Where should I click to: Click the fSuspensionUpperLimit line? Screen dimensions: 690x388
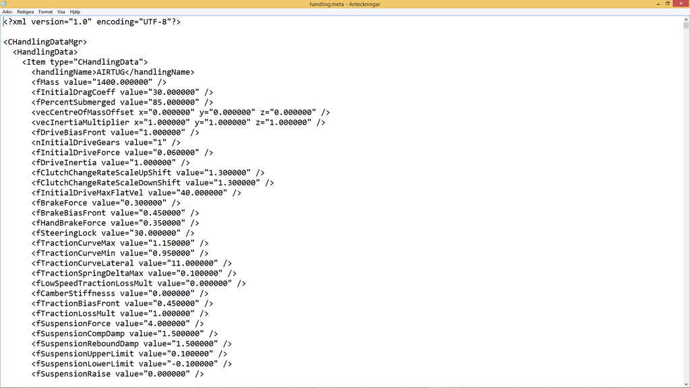[129, 354]
